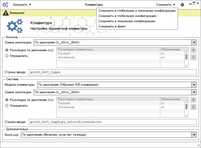Delete layout with Console trash icon
201x148 pixels.
pos(193,57)
